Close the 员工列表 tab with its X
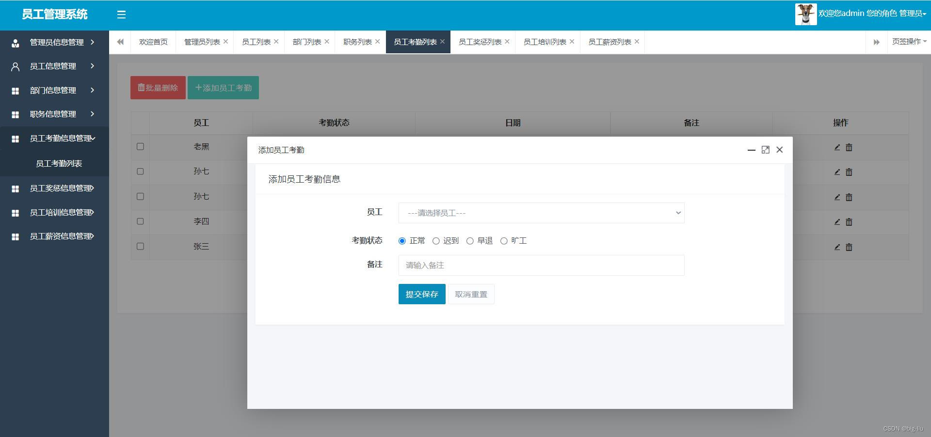Image resolution: width=931 pixels, height=437 pixels. (x=276, y=42)
